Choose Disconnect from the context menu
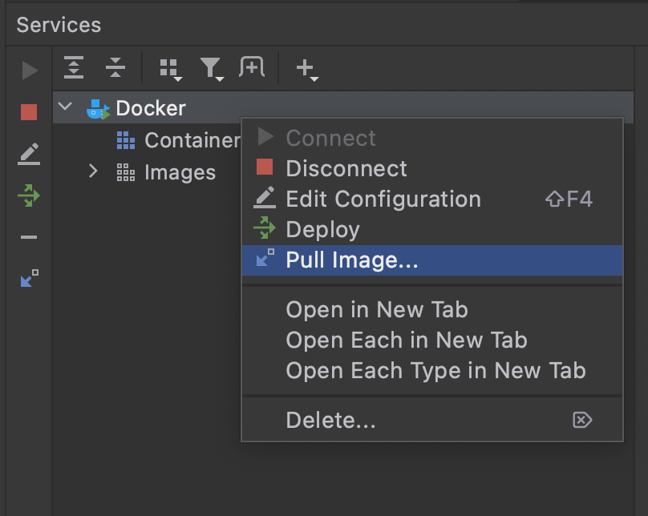648x516 pixels. [x=346, y=168]
